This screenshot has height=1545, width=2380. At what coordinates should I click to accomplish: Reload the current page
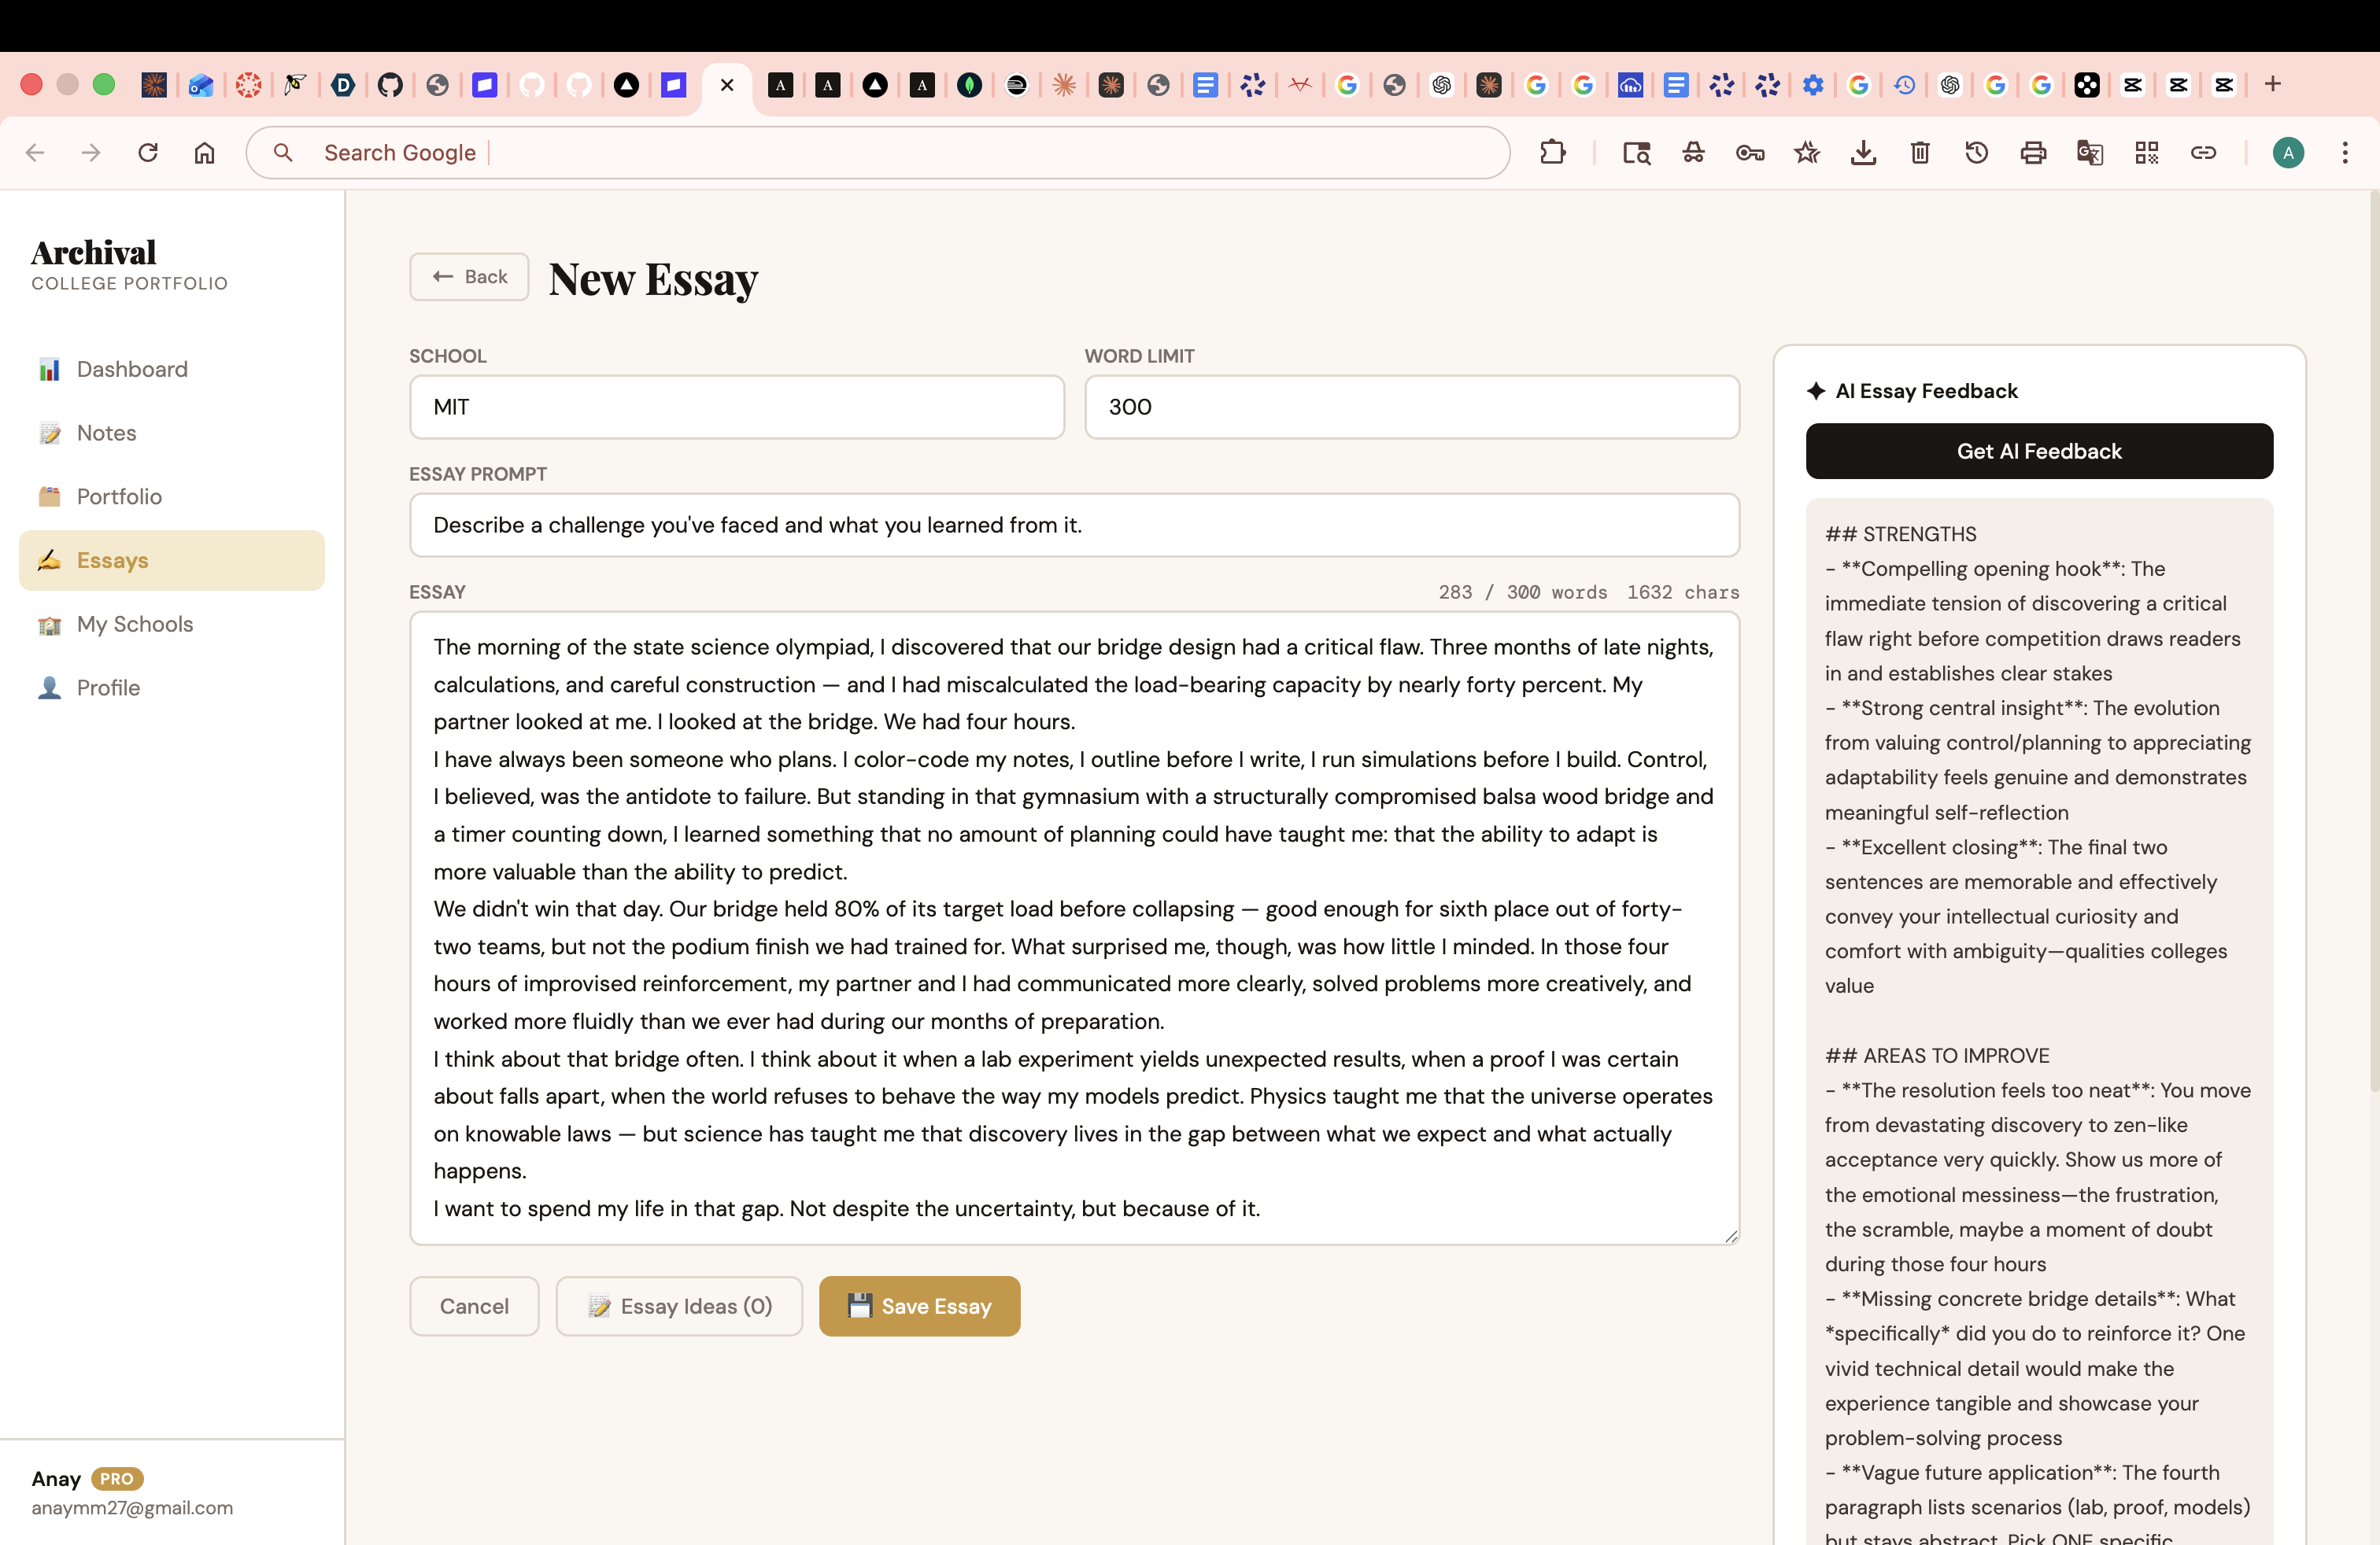[x=148, y=152]
